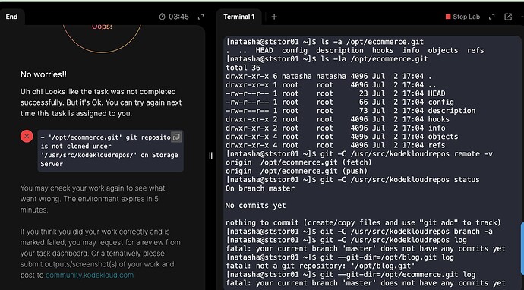Screen dimensions: 524x290
Task: Click the 'Uh oh!' paragraph
Action: (101, 102)
